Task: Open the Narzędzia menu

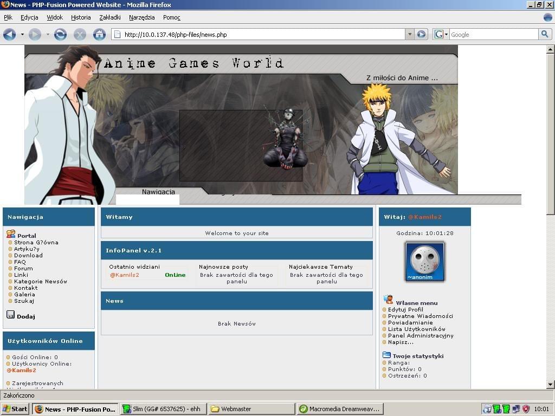Action: tap(141, 17)
